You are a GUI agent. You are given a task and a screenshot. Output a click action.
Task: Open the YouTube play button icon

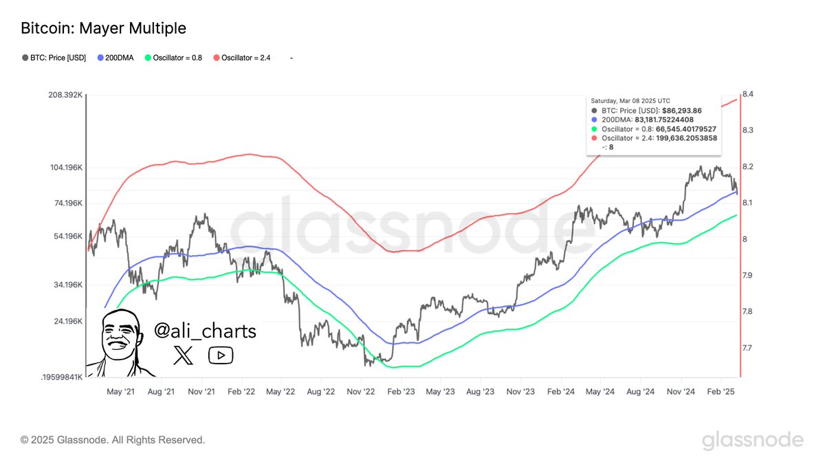220,355
